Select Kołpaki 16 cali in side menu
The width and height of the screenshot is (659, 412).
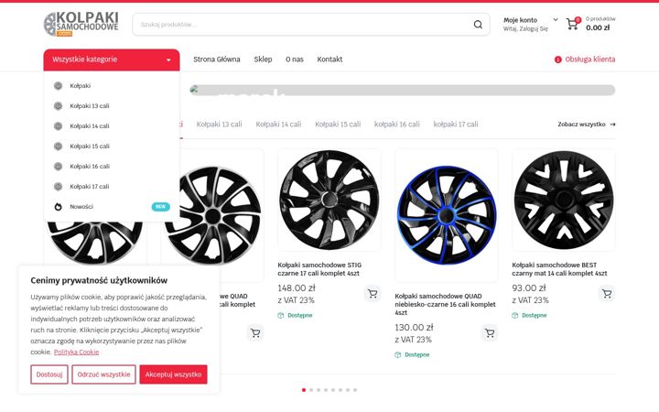pyautogui.click(x=89, y=167)
